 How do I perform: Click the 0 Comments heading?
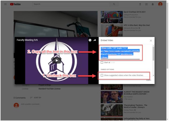pyautogui.click(x=19, y=98)
